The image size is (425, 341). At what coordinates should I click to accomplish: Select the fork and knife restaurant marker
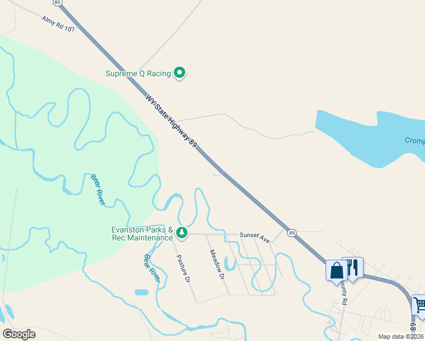click(x=353, y=268)
